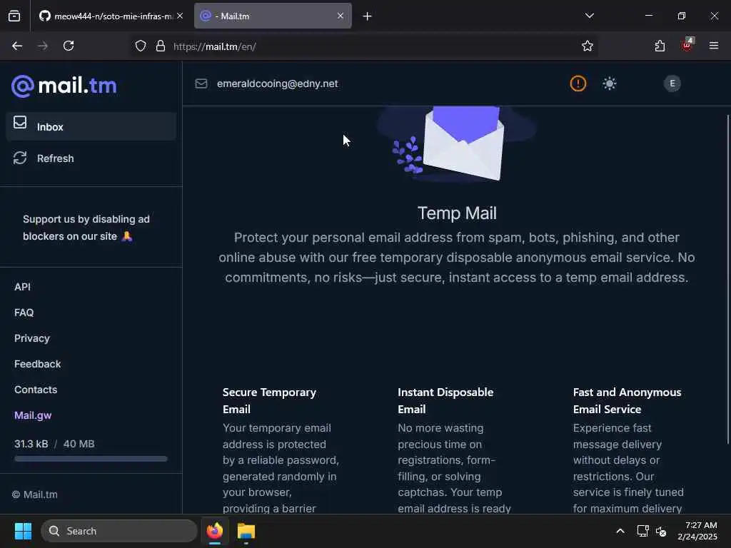Open the Privacy link
731x548 pixels.
[x=31, y=338]
